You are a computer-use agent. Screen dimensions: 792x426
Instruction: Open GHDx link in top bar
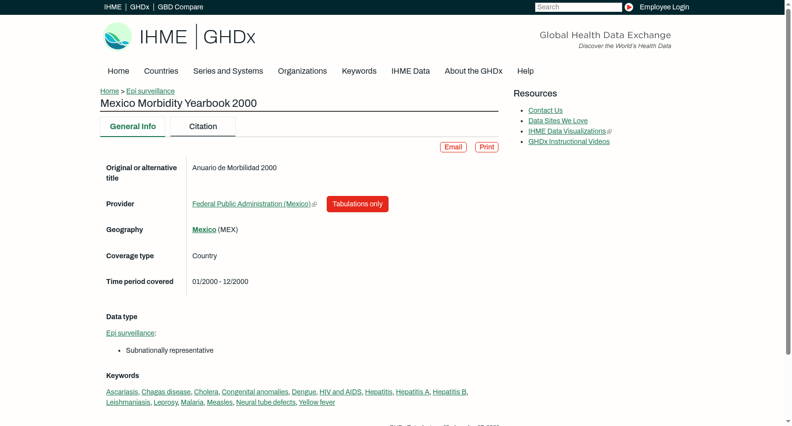(x=140, y=7)
